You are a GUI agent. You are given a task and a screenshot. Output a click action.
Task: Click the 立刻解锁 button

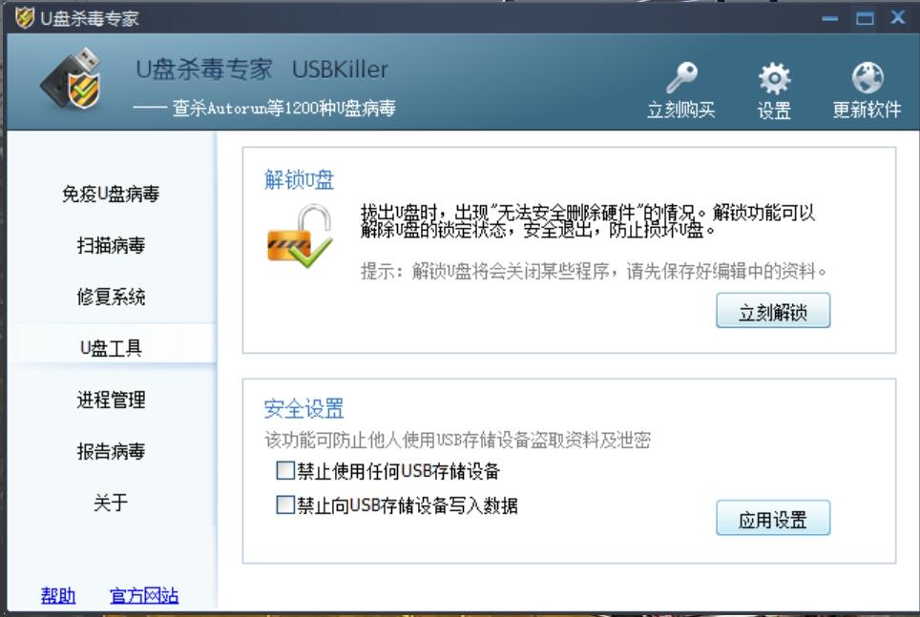(x=773, y=311)
